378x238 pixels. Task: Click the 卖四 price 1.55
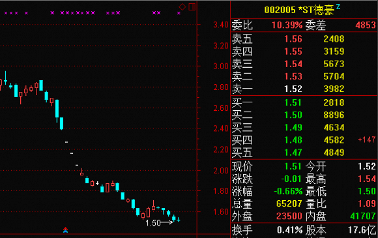pyautogui.click(x=293, y=52)
